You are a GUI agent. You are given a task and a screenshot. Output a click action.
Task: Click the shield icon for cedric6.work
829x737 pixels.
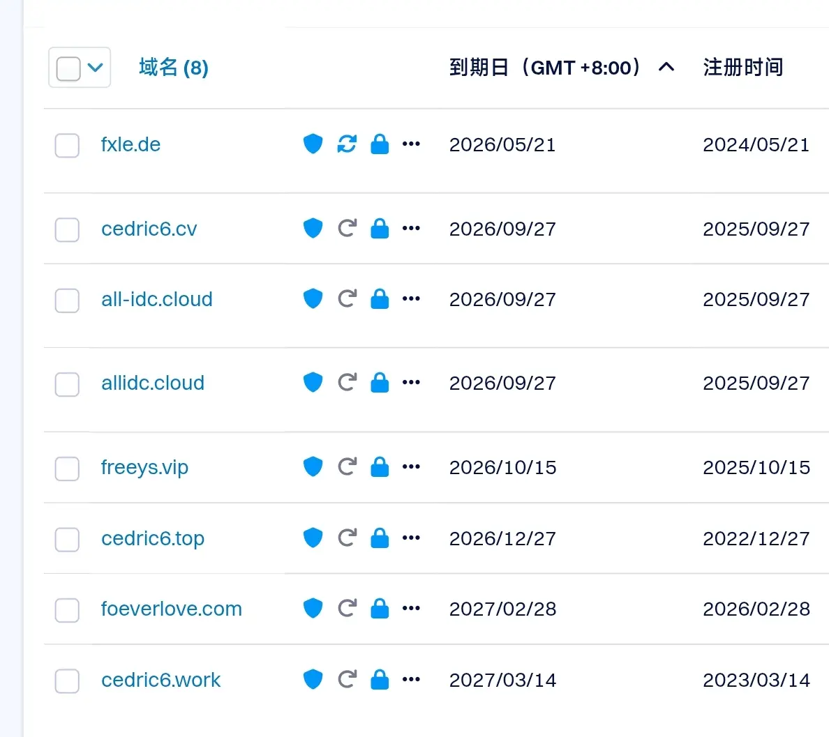(x=313, y=679)
